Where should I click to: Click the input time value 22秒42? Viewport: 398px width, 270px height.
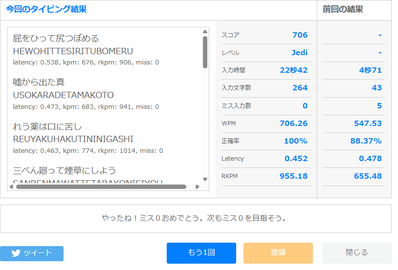[x=294, y=70]
